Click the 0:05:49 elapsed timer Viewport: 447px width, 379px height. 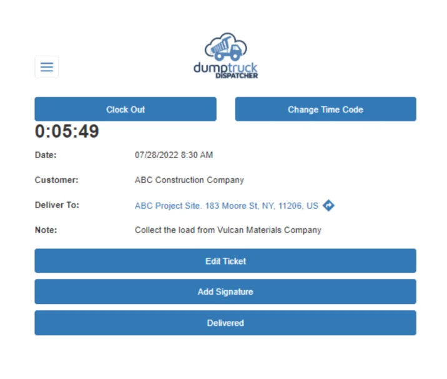[x=67, y=131]
